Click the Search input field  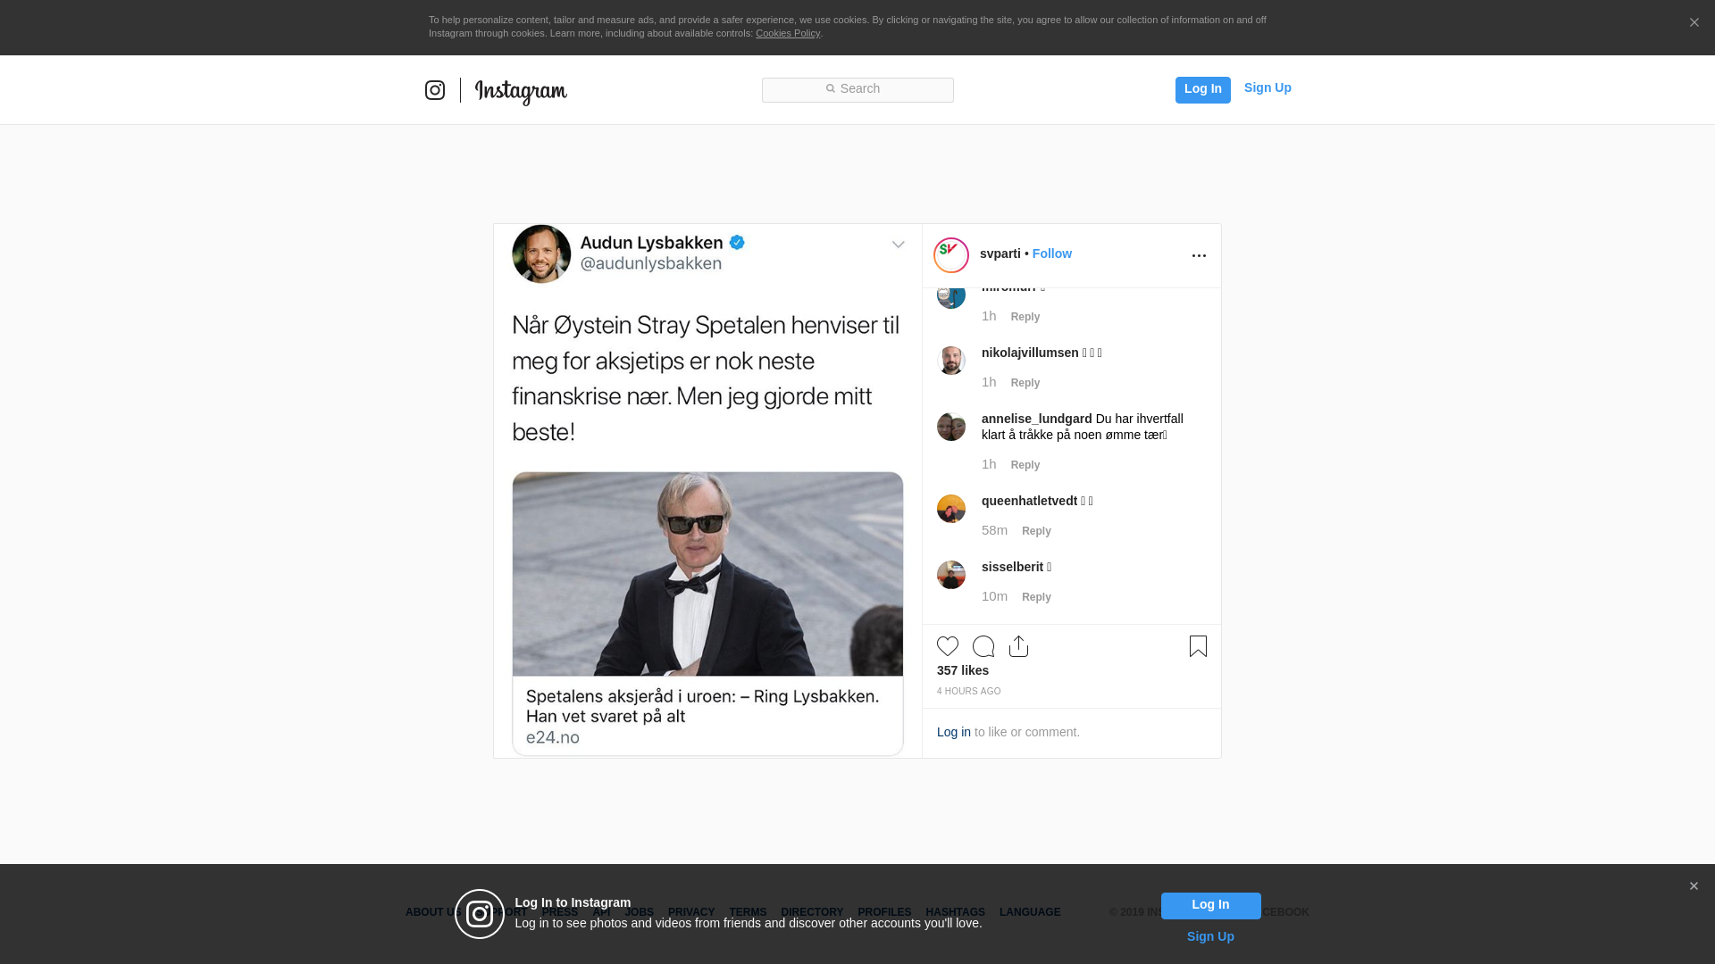point(857,89)
